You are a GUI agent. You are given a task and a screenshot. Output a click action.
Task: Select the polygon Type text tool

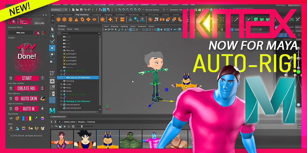(x=116, y=20)
